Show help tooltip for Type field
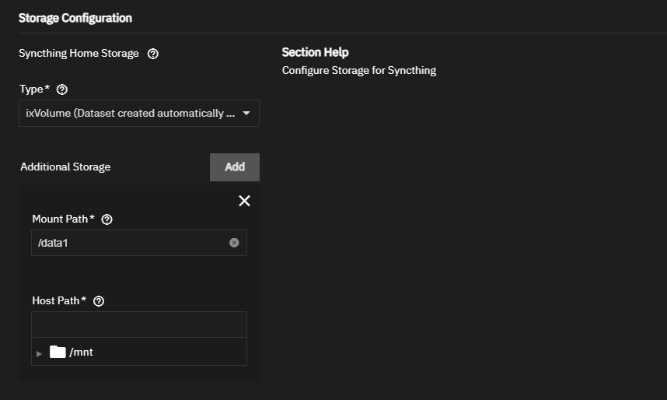Screen dimensions: 667x400 tap(62, 89)
